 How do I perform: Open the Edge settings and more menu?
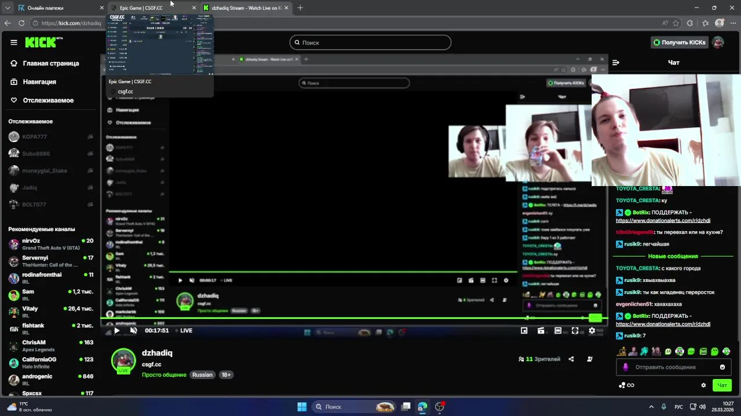[x=733, y=23]
